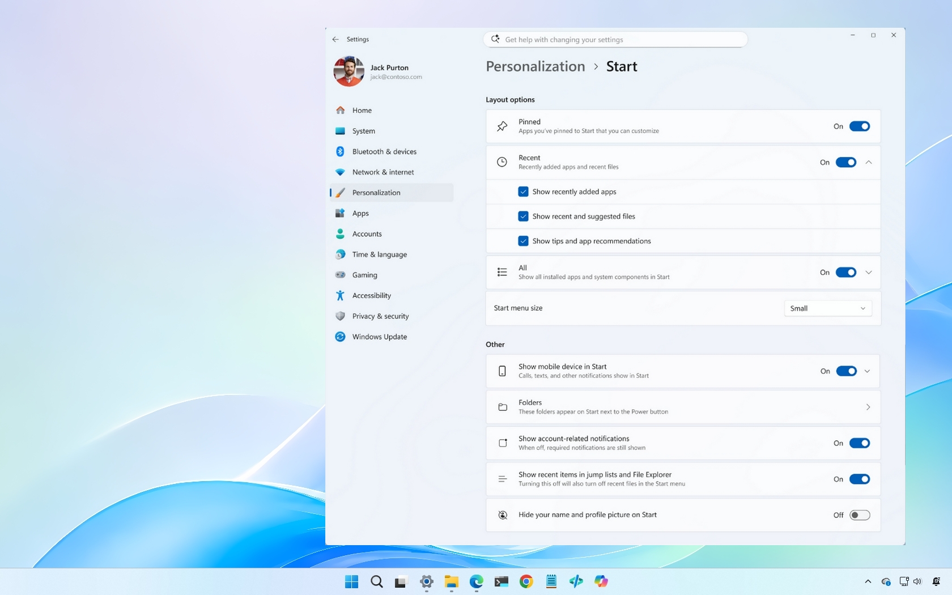
Task: Open Notepad from the taskbar
Action: (551, 581)
